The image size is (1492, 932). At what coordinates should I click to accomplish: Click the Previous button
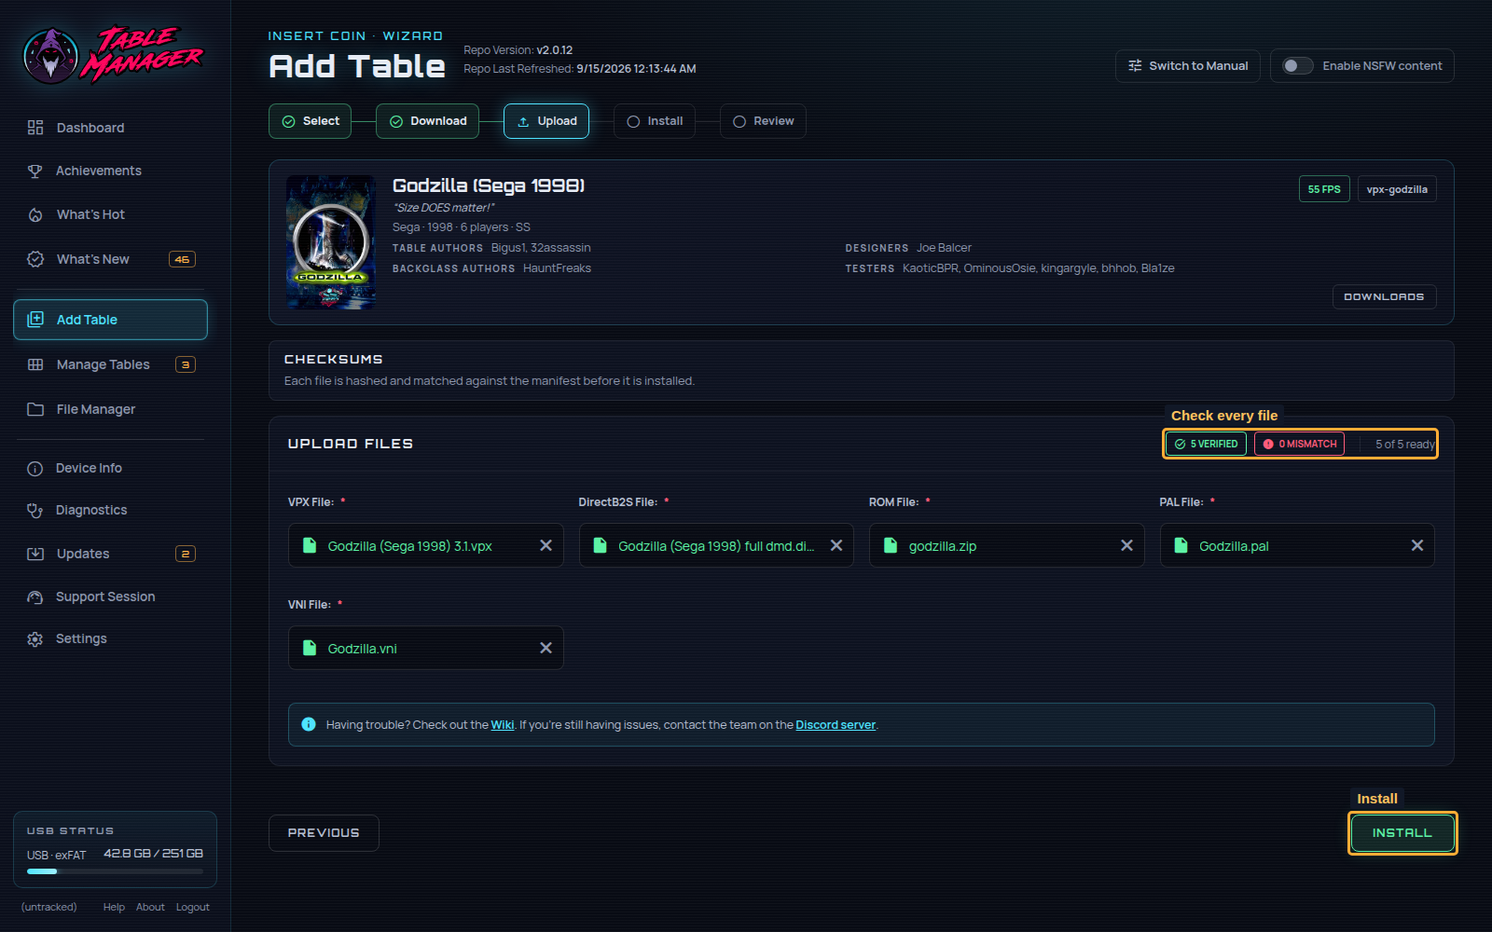click(324, 833)
